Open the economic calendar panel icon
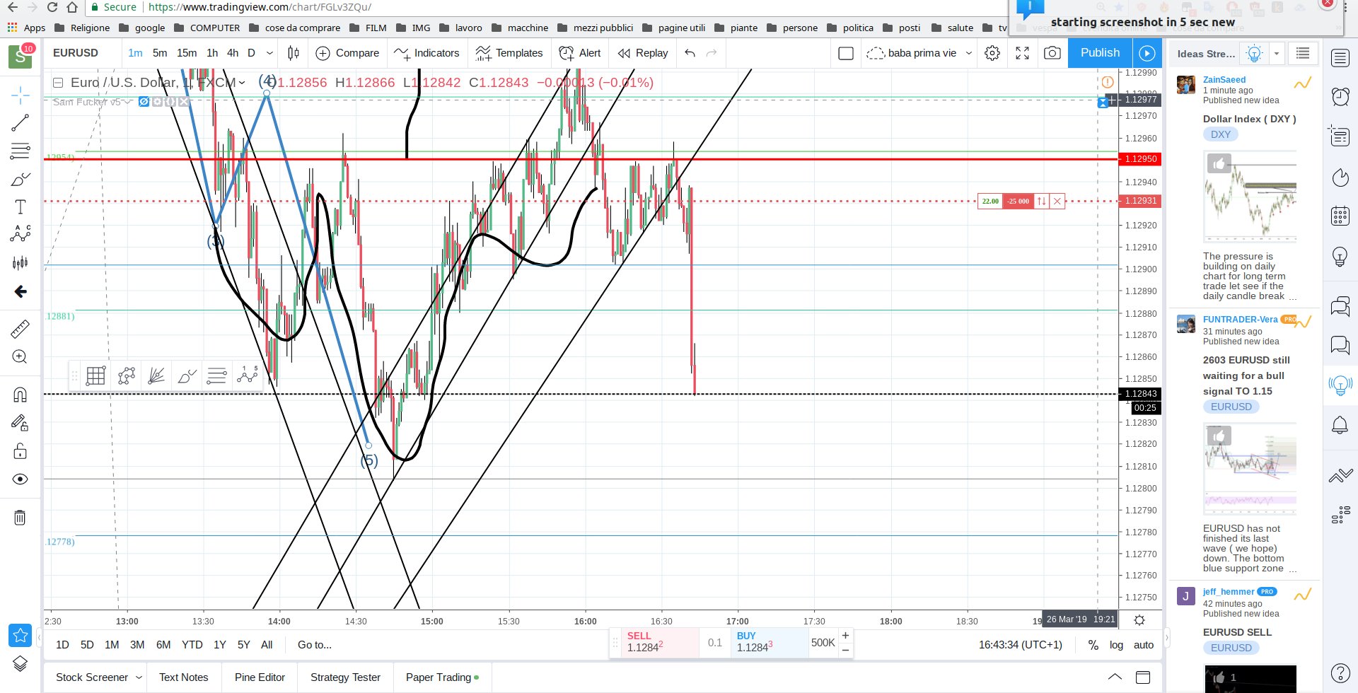 (x=1340, y=216)
